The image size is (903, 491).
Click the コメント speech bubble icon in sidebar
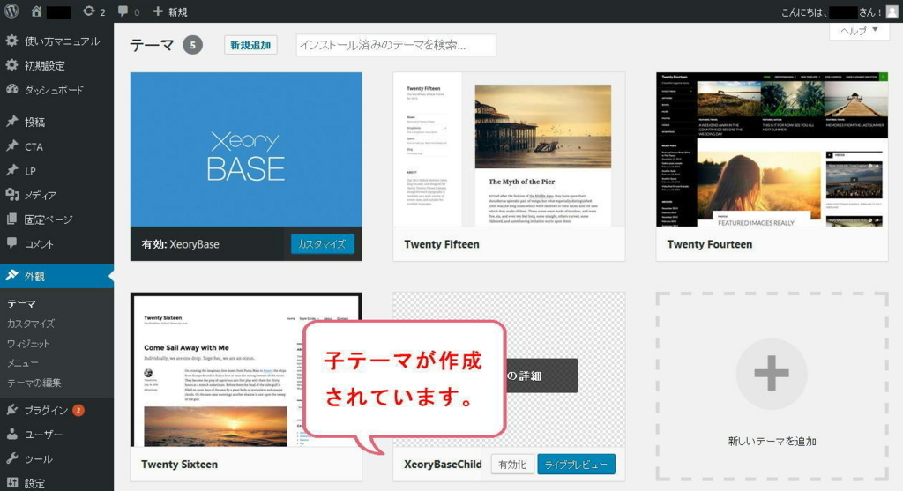tap(11, 243)
